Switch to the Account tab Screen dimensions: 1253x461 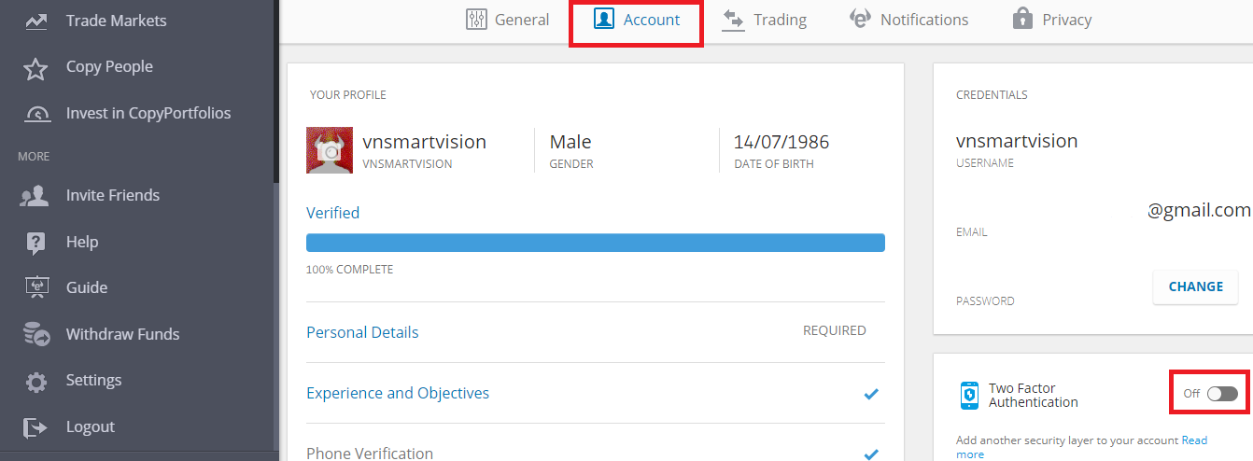(x=637, y=20)
